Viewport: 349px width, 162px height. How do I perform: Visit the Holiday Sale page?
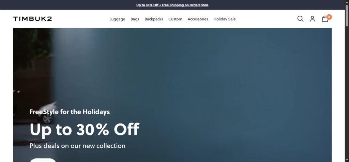click(224, 19)
